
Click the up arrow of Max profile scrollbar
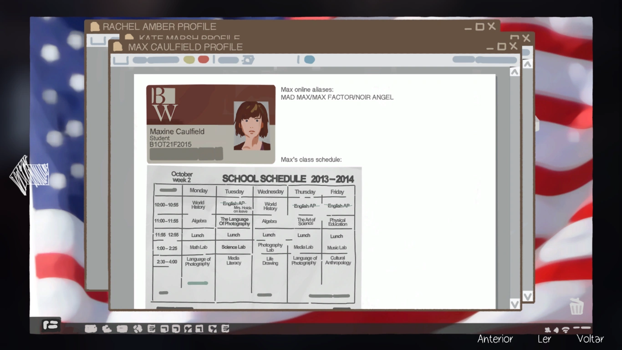pos(515,72)
